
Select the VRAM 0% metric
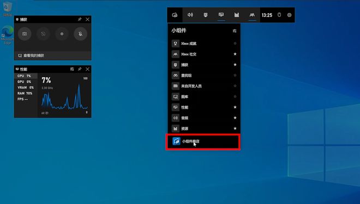coord(26,88)
